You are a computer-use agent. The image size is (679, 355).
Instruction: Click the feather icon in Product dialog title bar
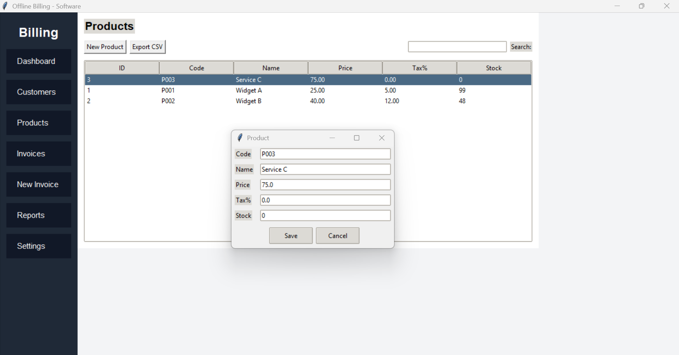(x=240, y=138)
